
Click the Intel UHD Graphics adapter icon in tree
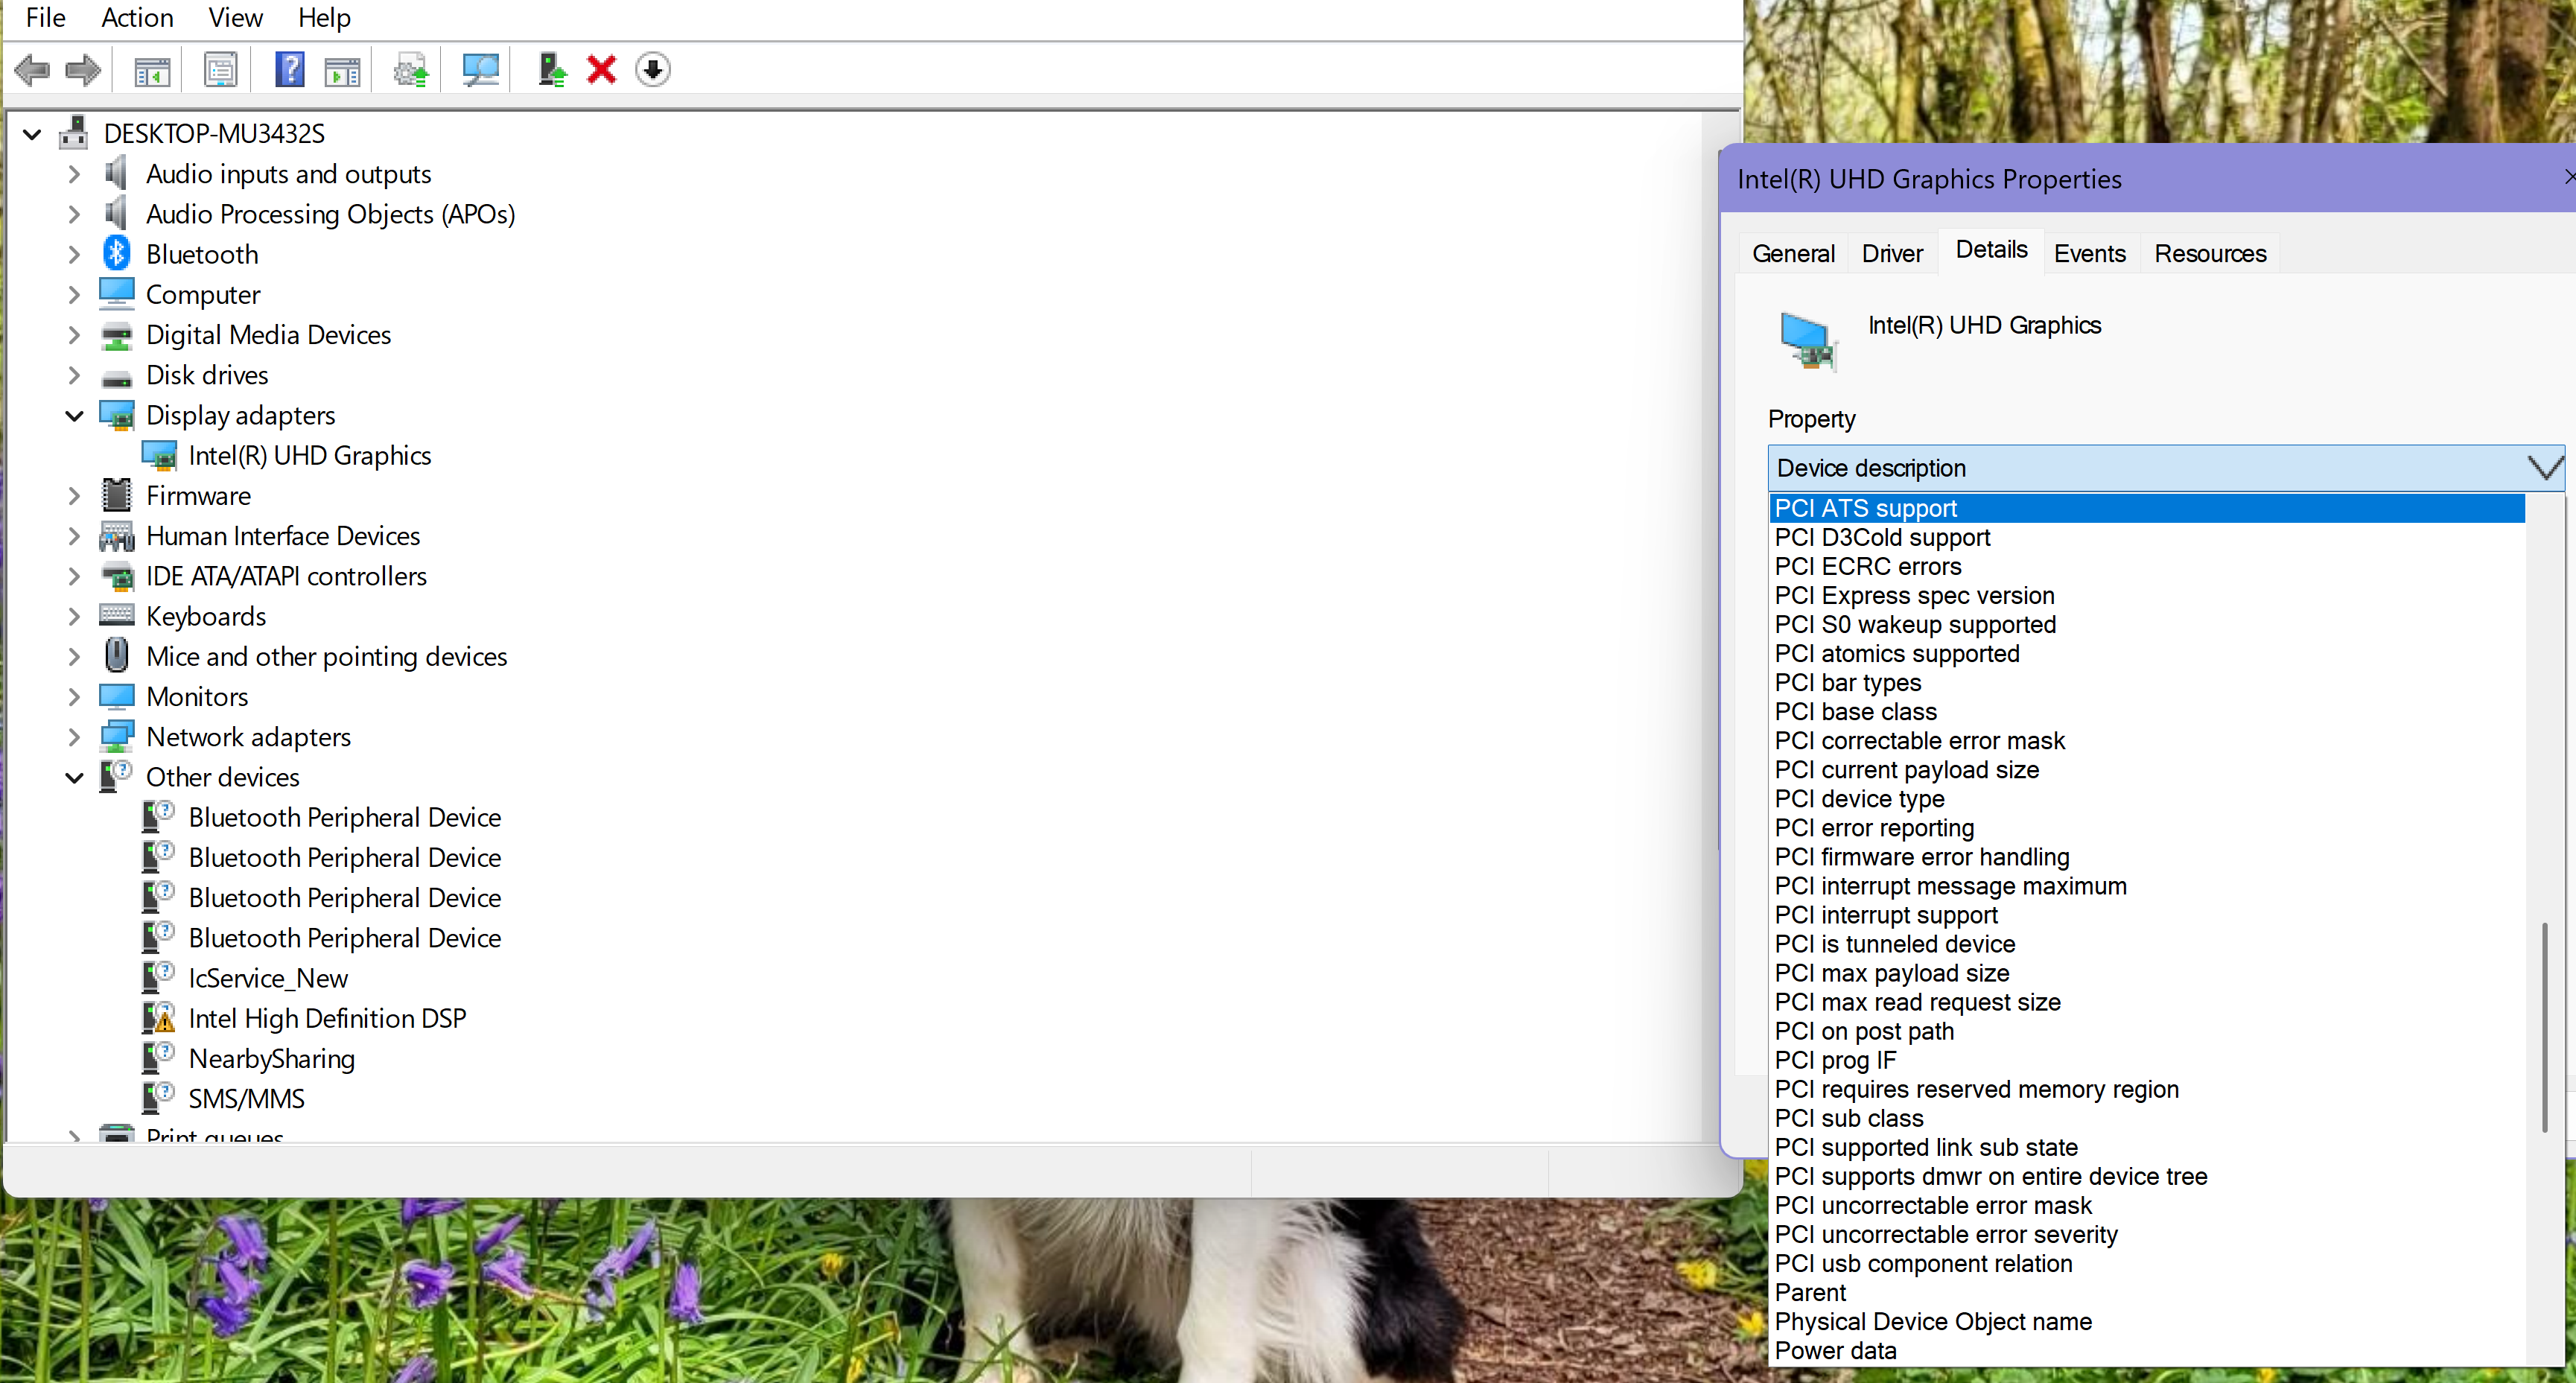pos(159,456)
